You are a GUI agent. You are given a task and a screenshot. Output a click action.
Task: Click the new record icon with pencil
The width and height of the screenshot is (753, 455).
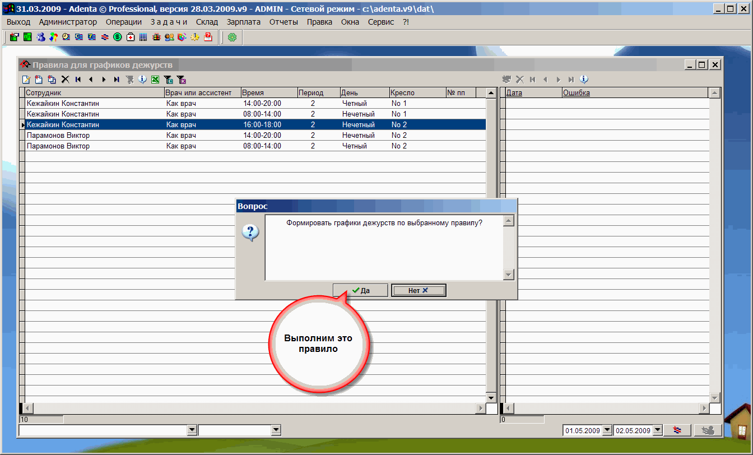click(26, 80)
